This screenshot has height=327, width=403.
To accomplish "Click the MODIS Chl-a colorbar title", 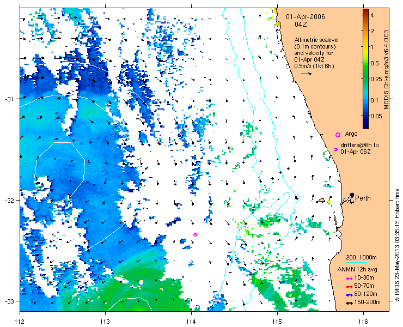I will click(386, 70).
